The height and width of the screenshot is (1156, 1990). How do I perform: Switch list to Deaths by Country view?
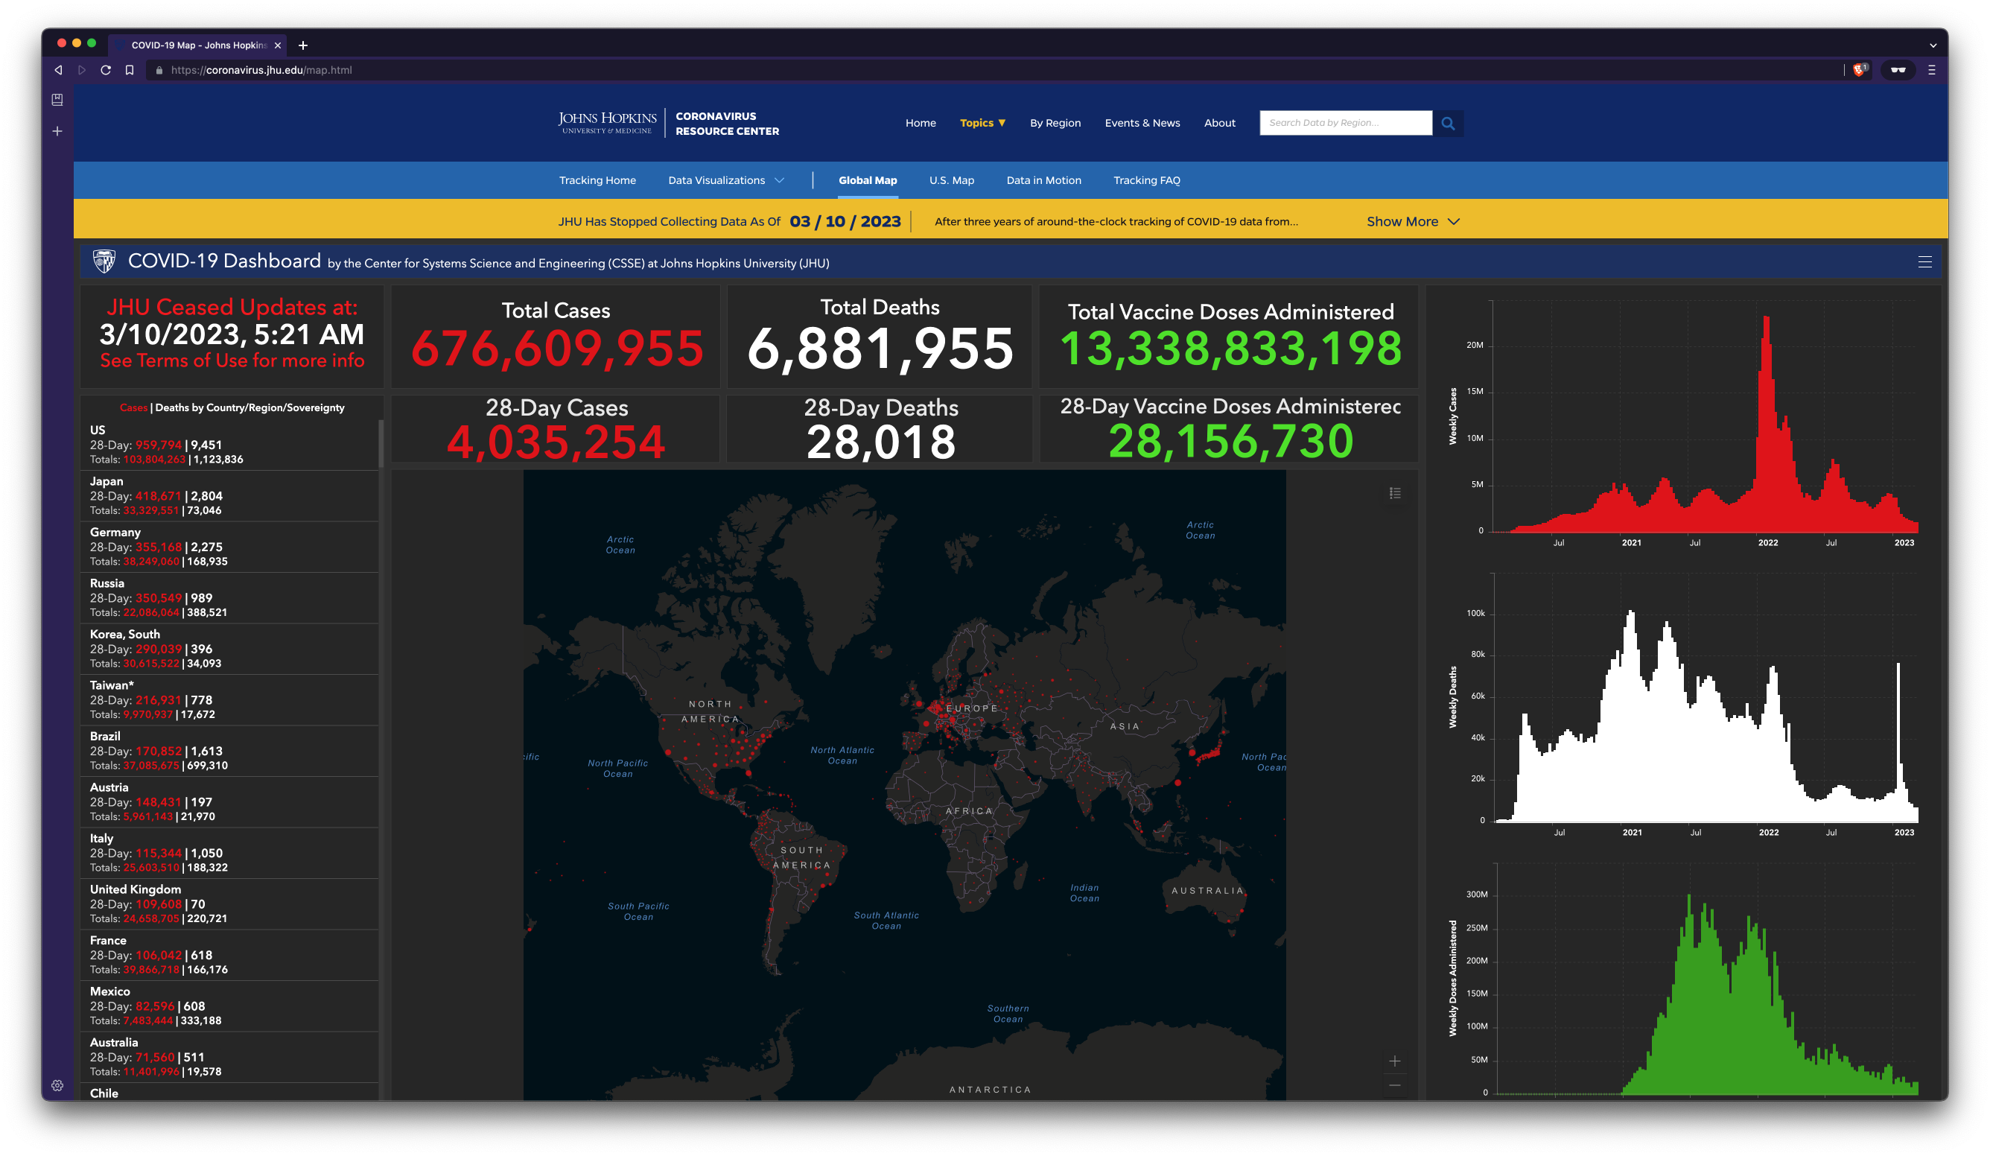[249, 407]
